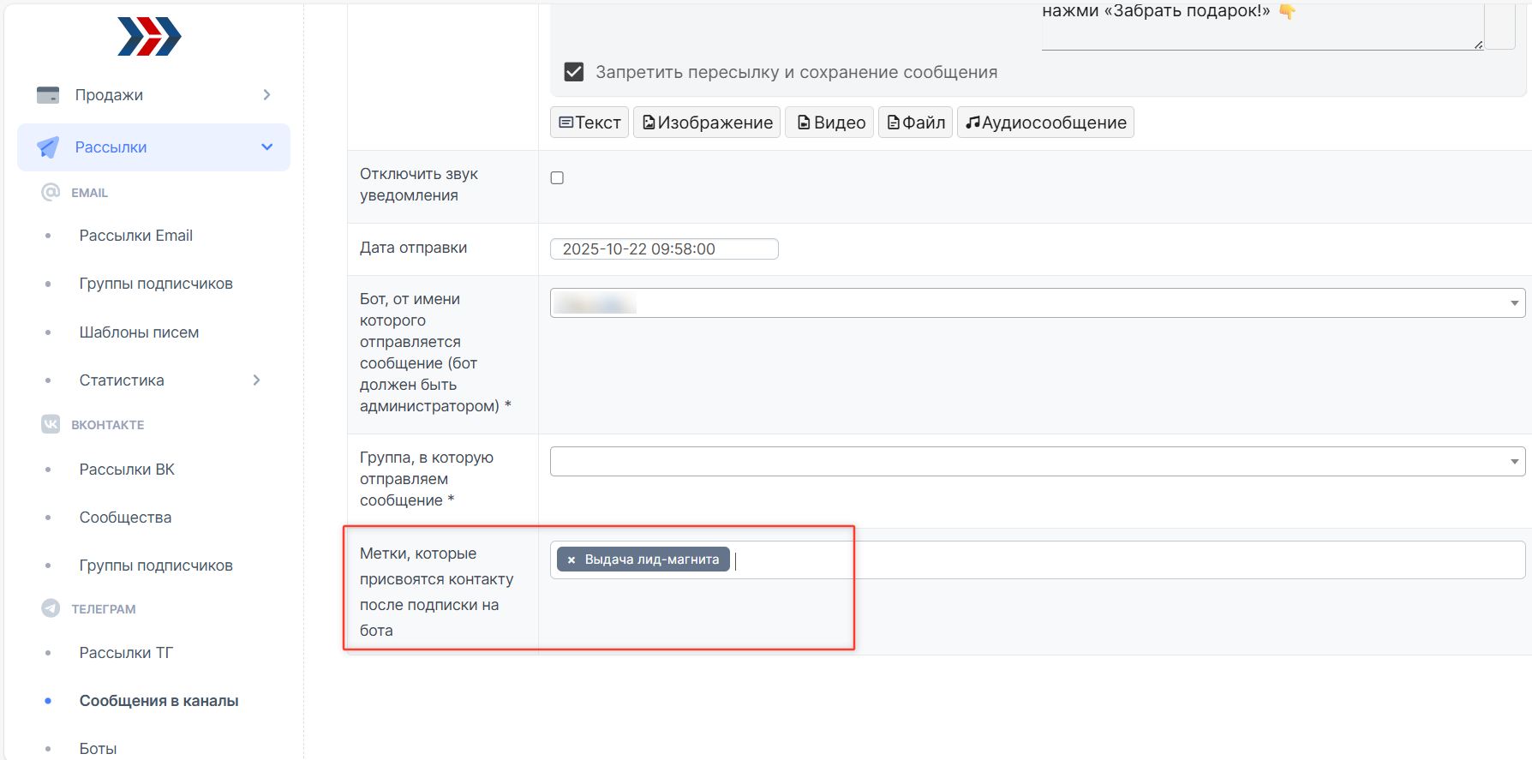
Task: Click the company logo in sidebar
Action: pyautogui.click(x=149, y=37)
